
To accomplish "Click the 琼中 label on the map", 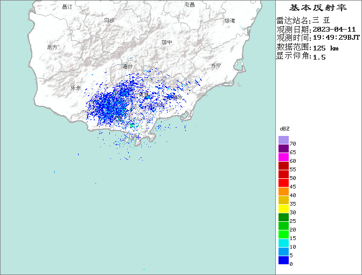I will click(x=167, y=42).
